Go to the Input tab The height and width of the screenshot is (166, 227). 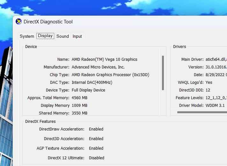pyautogui.click(x=77, y=36)
